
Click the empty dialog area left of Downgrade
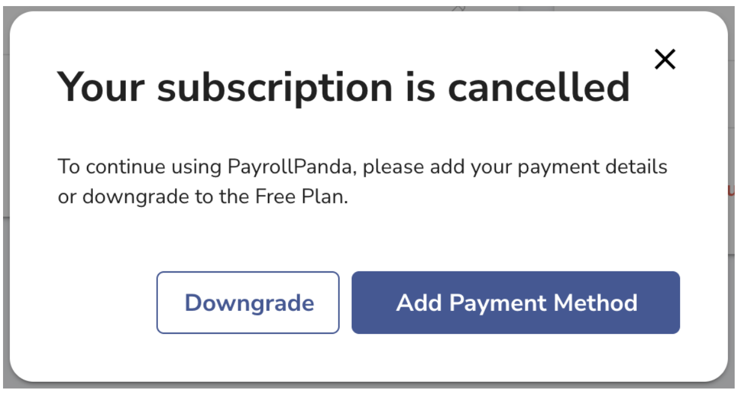tap(91, 302)
